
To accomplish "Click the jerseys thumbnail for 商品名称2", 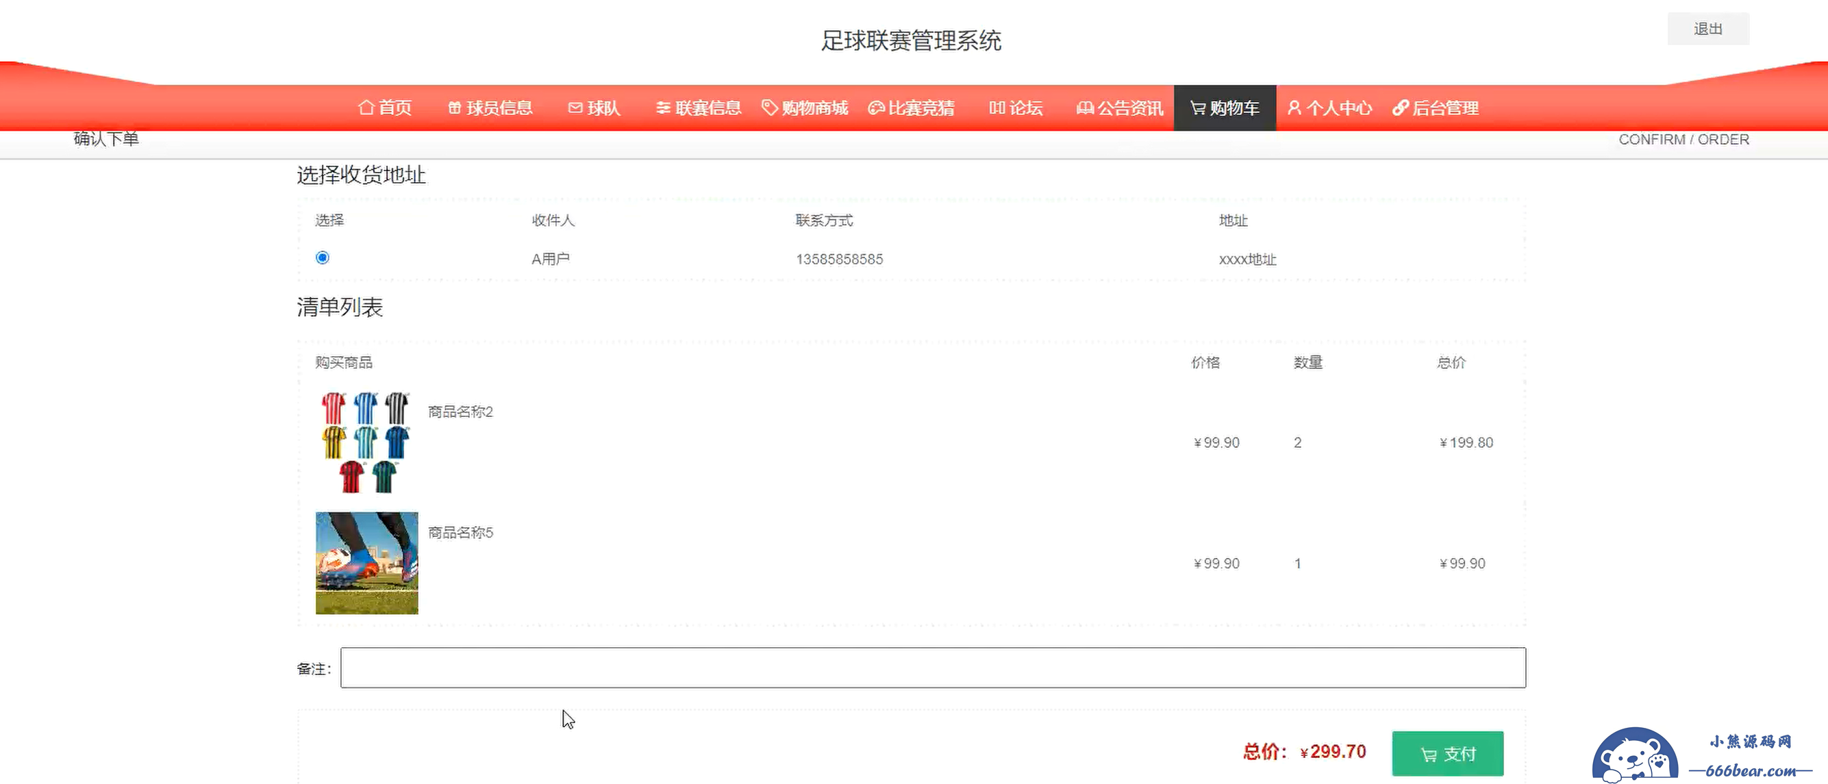I will coord(367,442).
